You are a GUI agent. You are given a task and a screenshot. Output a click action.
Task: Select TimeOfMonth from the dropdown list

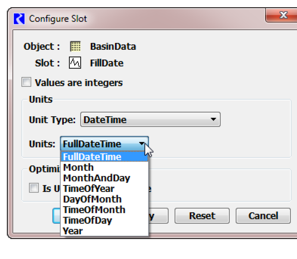click(94, 210)
